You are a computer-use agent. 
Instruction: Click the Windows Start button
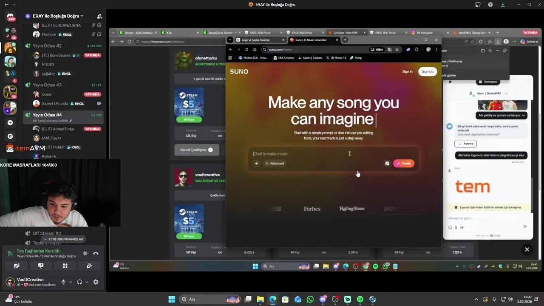point(172,299)
